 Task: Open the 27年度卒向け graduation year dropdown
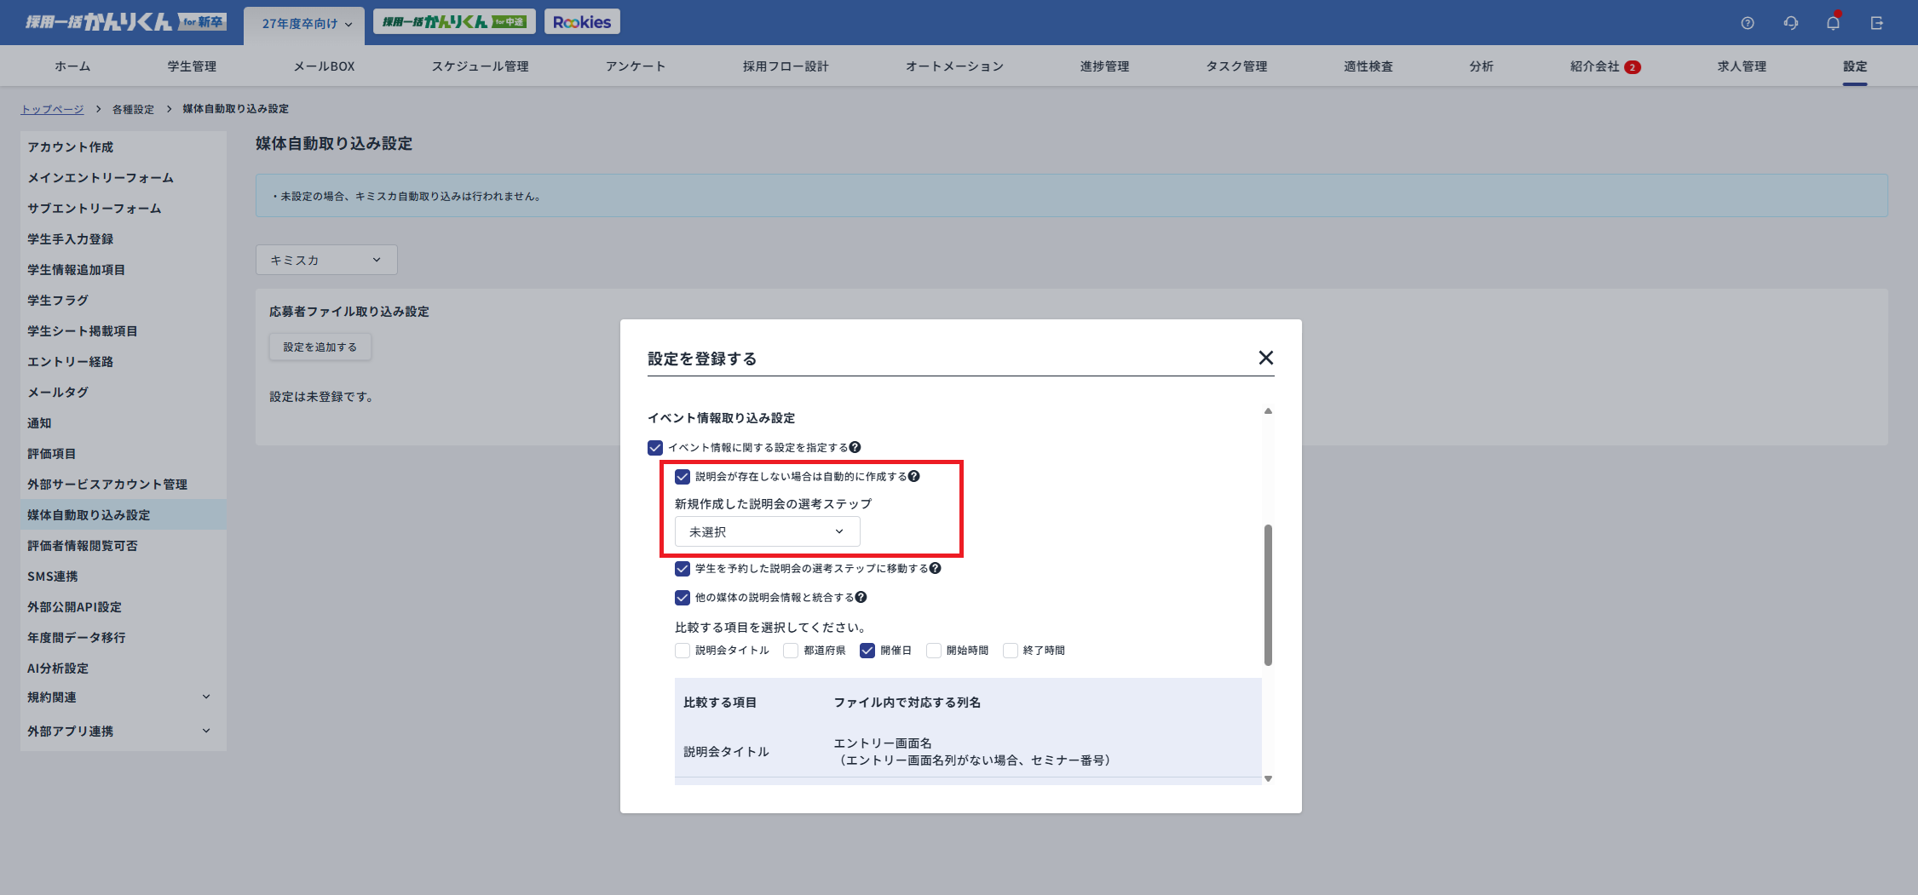tap(303, 24)
